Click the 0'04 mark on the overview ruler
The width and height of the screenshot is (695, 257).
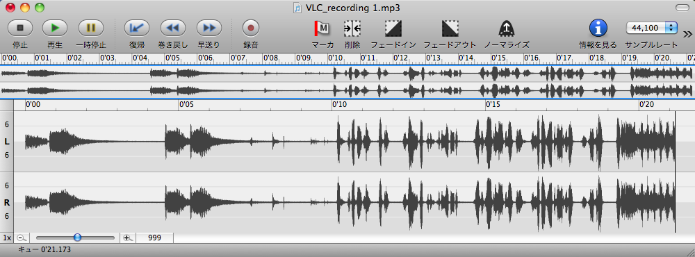(140, 58)
